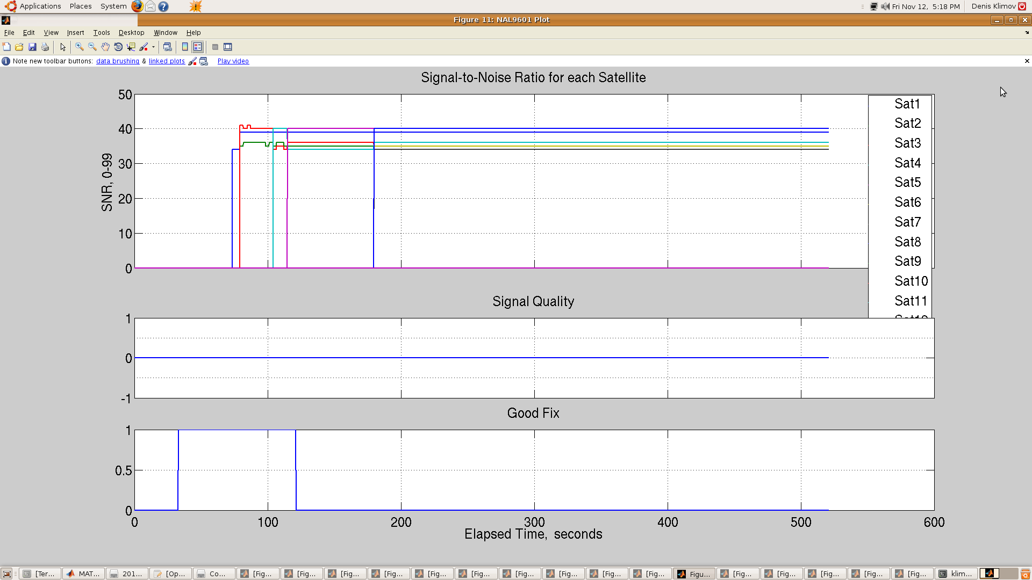This screenshot has height=580, width=1032.
Task: Open the Insert menu
Action: click(75, 33)
